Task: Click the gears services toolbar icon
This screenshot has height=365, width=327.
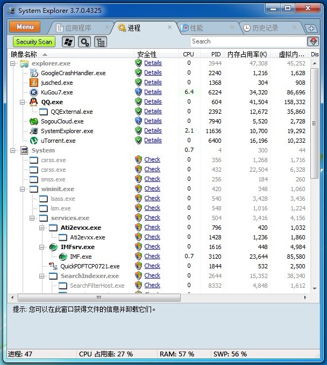Action: 84,42
